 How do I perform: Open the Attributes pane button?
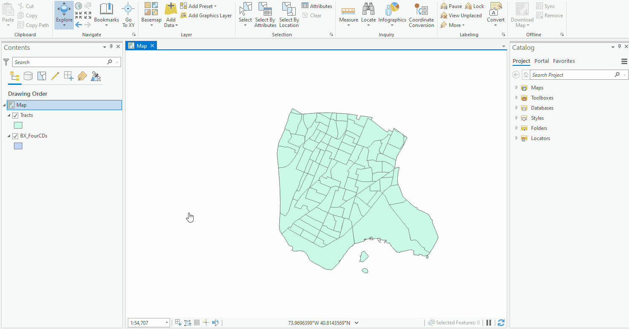tap(317, 6)
